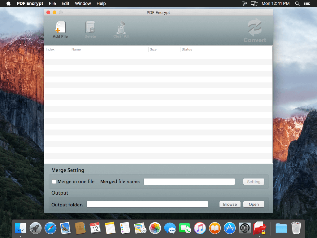Image resolution: width=317 pixels, height=238 pixels.
Task: Click the Output folder input field
Action: click(147, 204)
